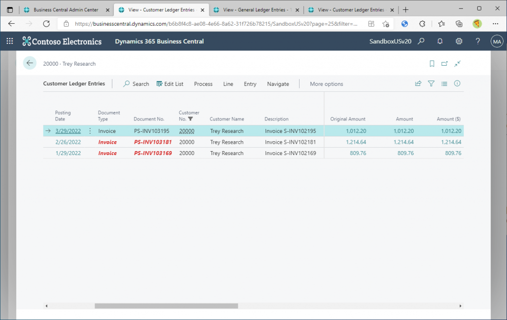Click the SandboxUSv20 environment name
507x320 pixels.
[390, 41]
